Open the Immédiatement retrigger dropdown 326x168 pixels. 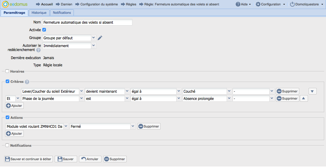93,46
